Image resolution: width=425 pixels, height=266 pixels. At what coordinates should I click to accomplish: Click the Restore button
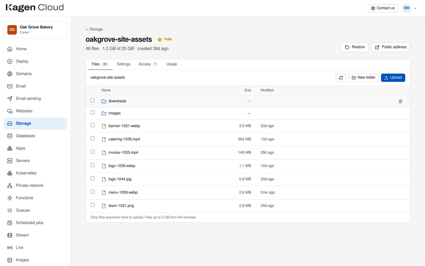pos(355,47)
